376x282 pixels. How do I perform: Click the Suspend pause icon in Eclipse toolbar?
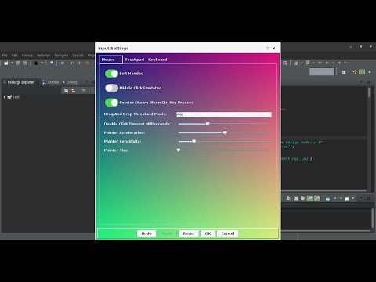(80, 63)
